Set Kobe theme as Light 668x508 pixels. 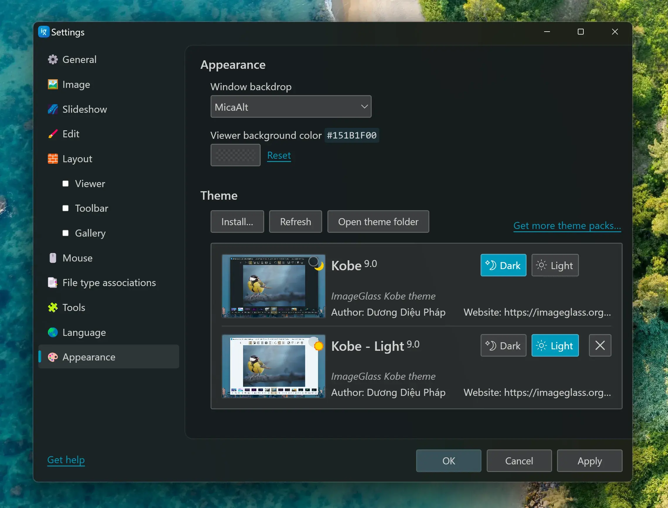coord(555,265)
